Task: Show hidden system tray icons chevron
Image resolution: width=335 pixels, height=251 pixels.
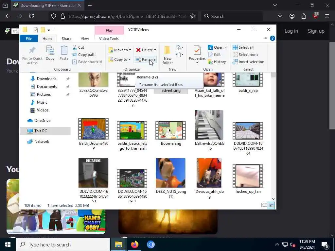Action: pyautogui.click(x=277, y=244)
